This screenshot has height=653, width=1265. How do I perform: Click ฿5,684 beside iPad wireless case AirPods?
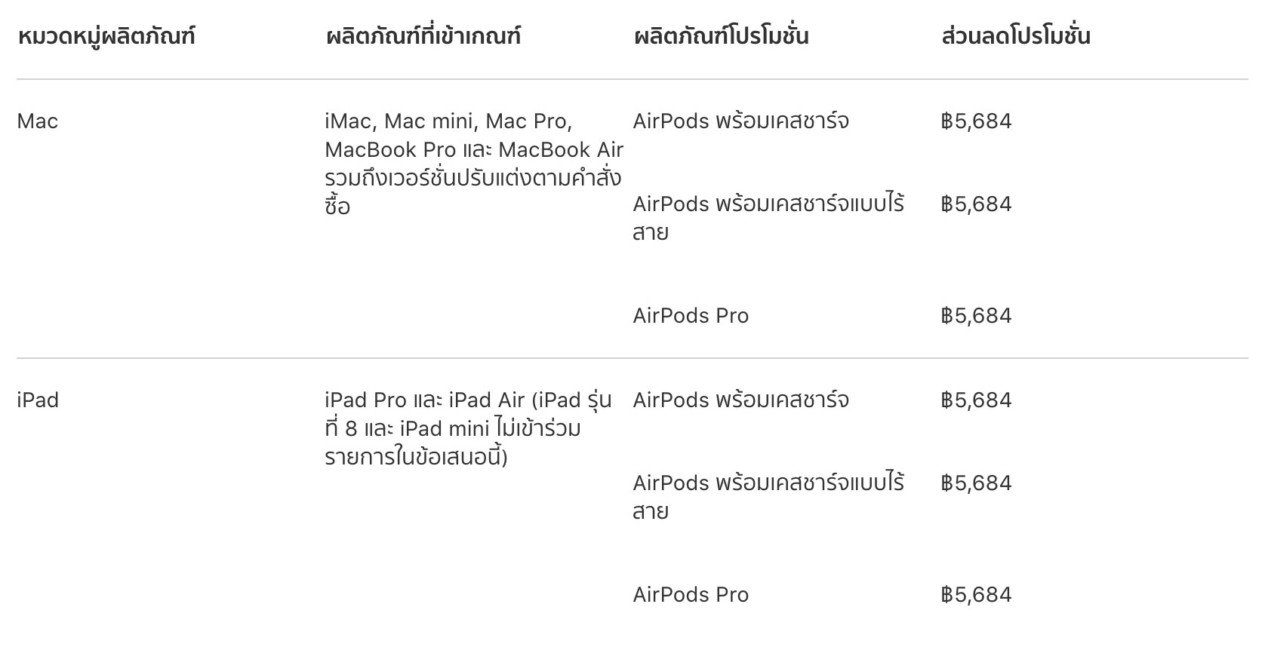click(976, 483)
